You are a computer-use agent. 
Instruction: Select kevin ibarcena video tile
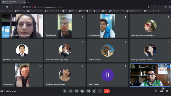tap(108, 26)
